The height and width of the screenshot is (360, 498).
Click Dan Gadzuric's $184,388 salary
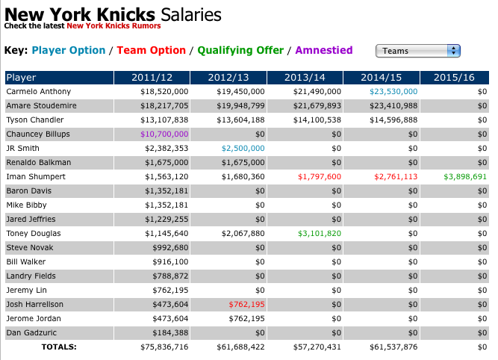pos(170,332)
